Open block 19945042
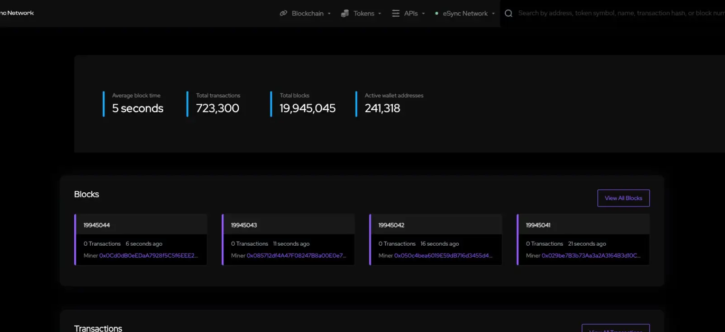This screenshot has height=332, width=725. pyautogui.click(x=391, y=225)
